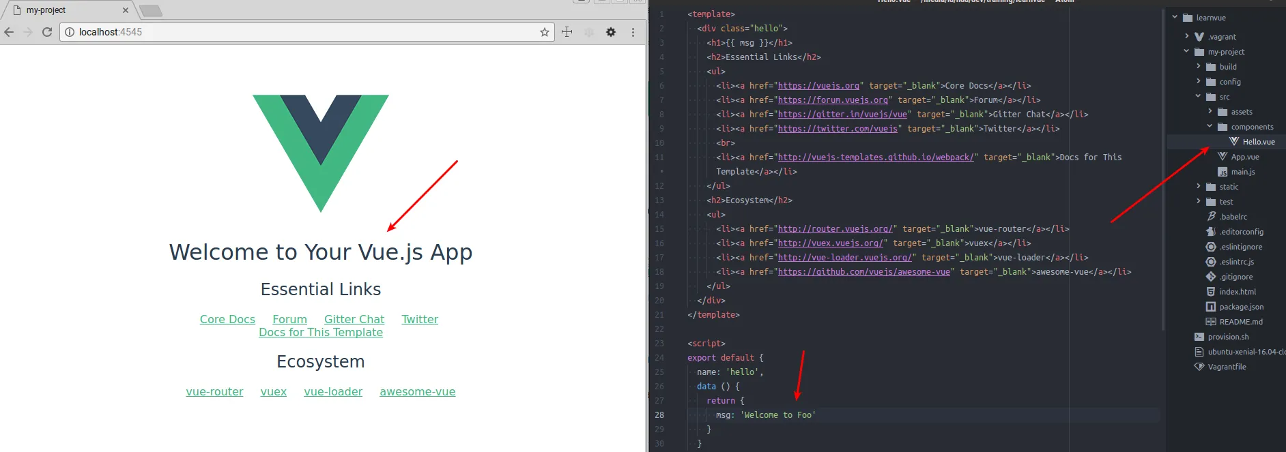Click the crosshair extension icon in Chrome
The image size is (1286, 452).
567,32
